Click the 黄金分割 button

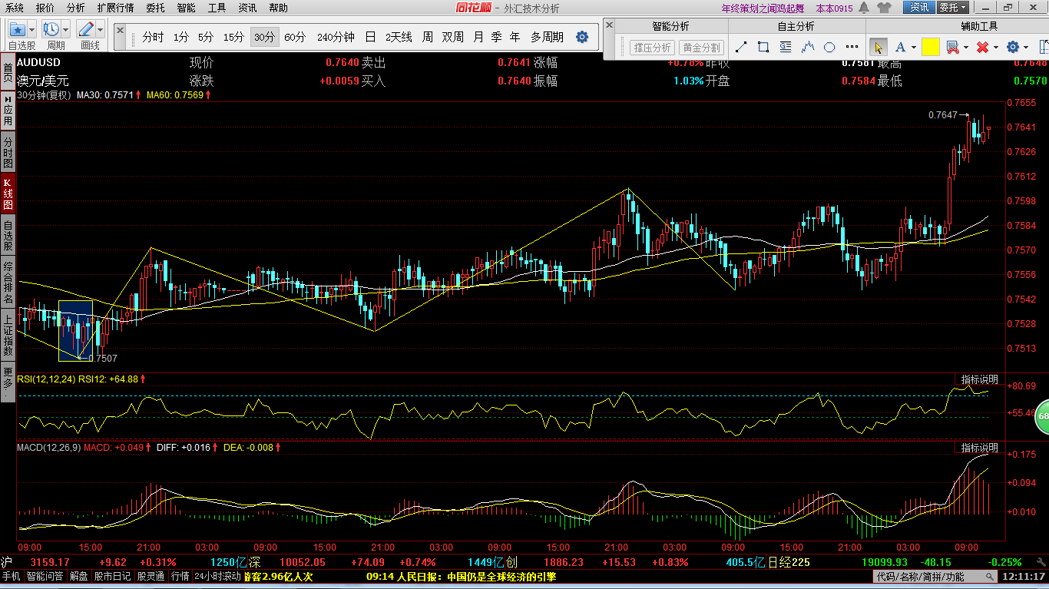tap(701, 48)
